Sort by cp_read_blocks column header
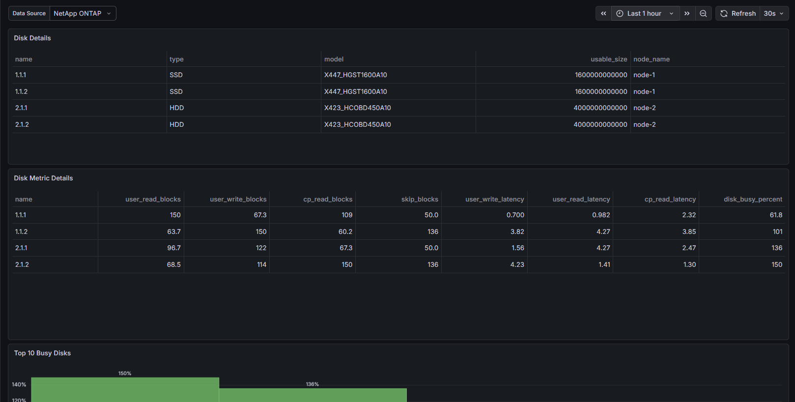This screenshot has height=402, width=795. [328, 199]
